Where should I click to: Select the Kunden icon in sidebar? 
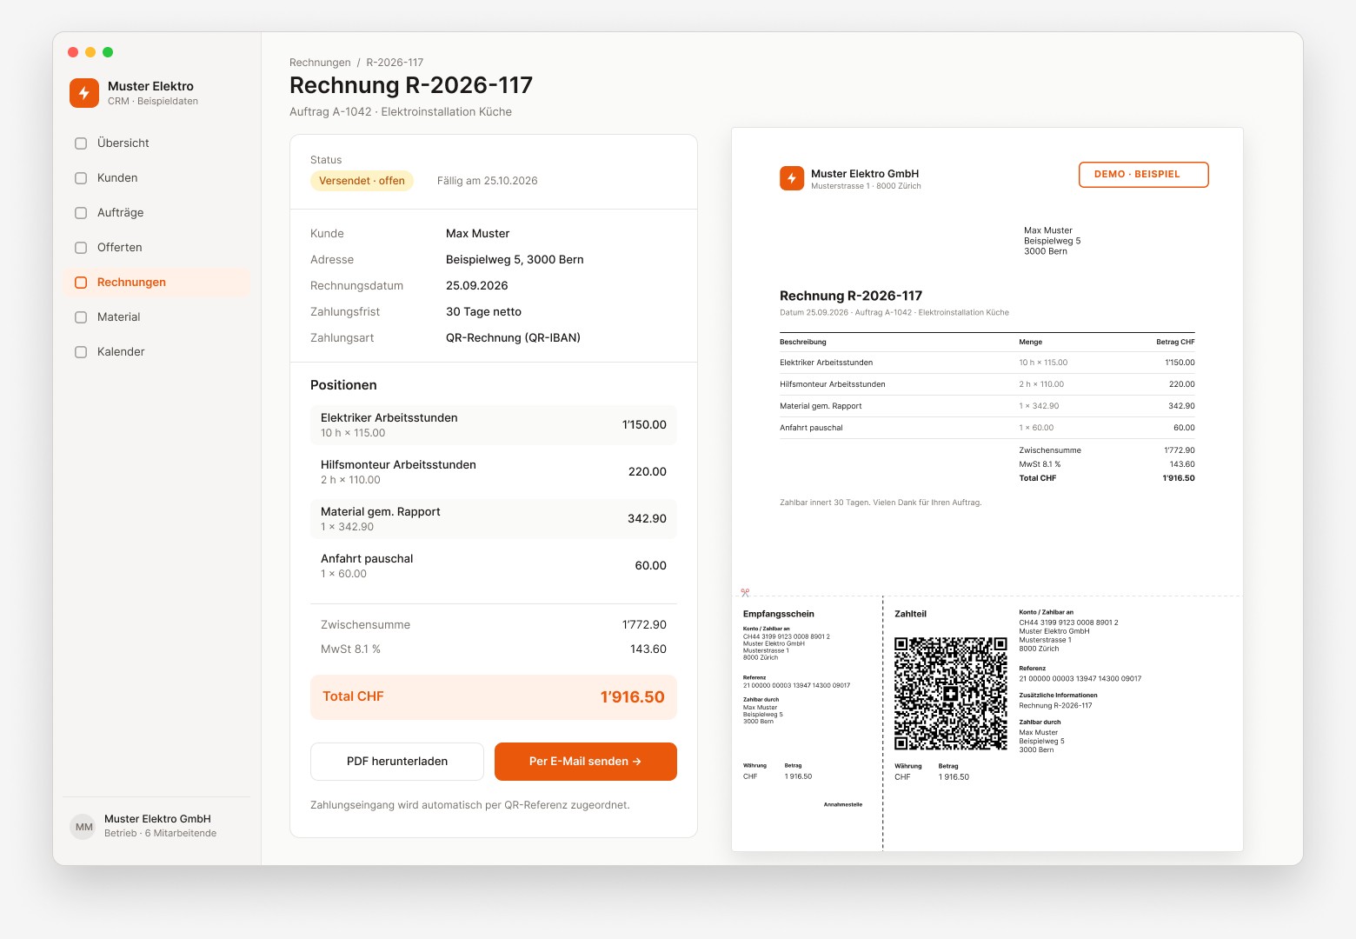coord(81,178)
